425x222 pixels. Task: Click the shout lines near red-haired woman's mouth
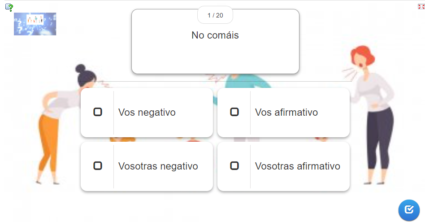point(350,73)
